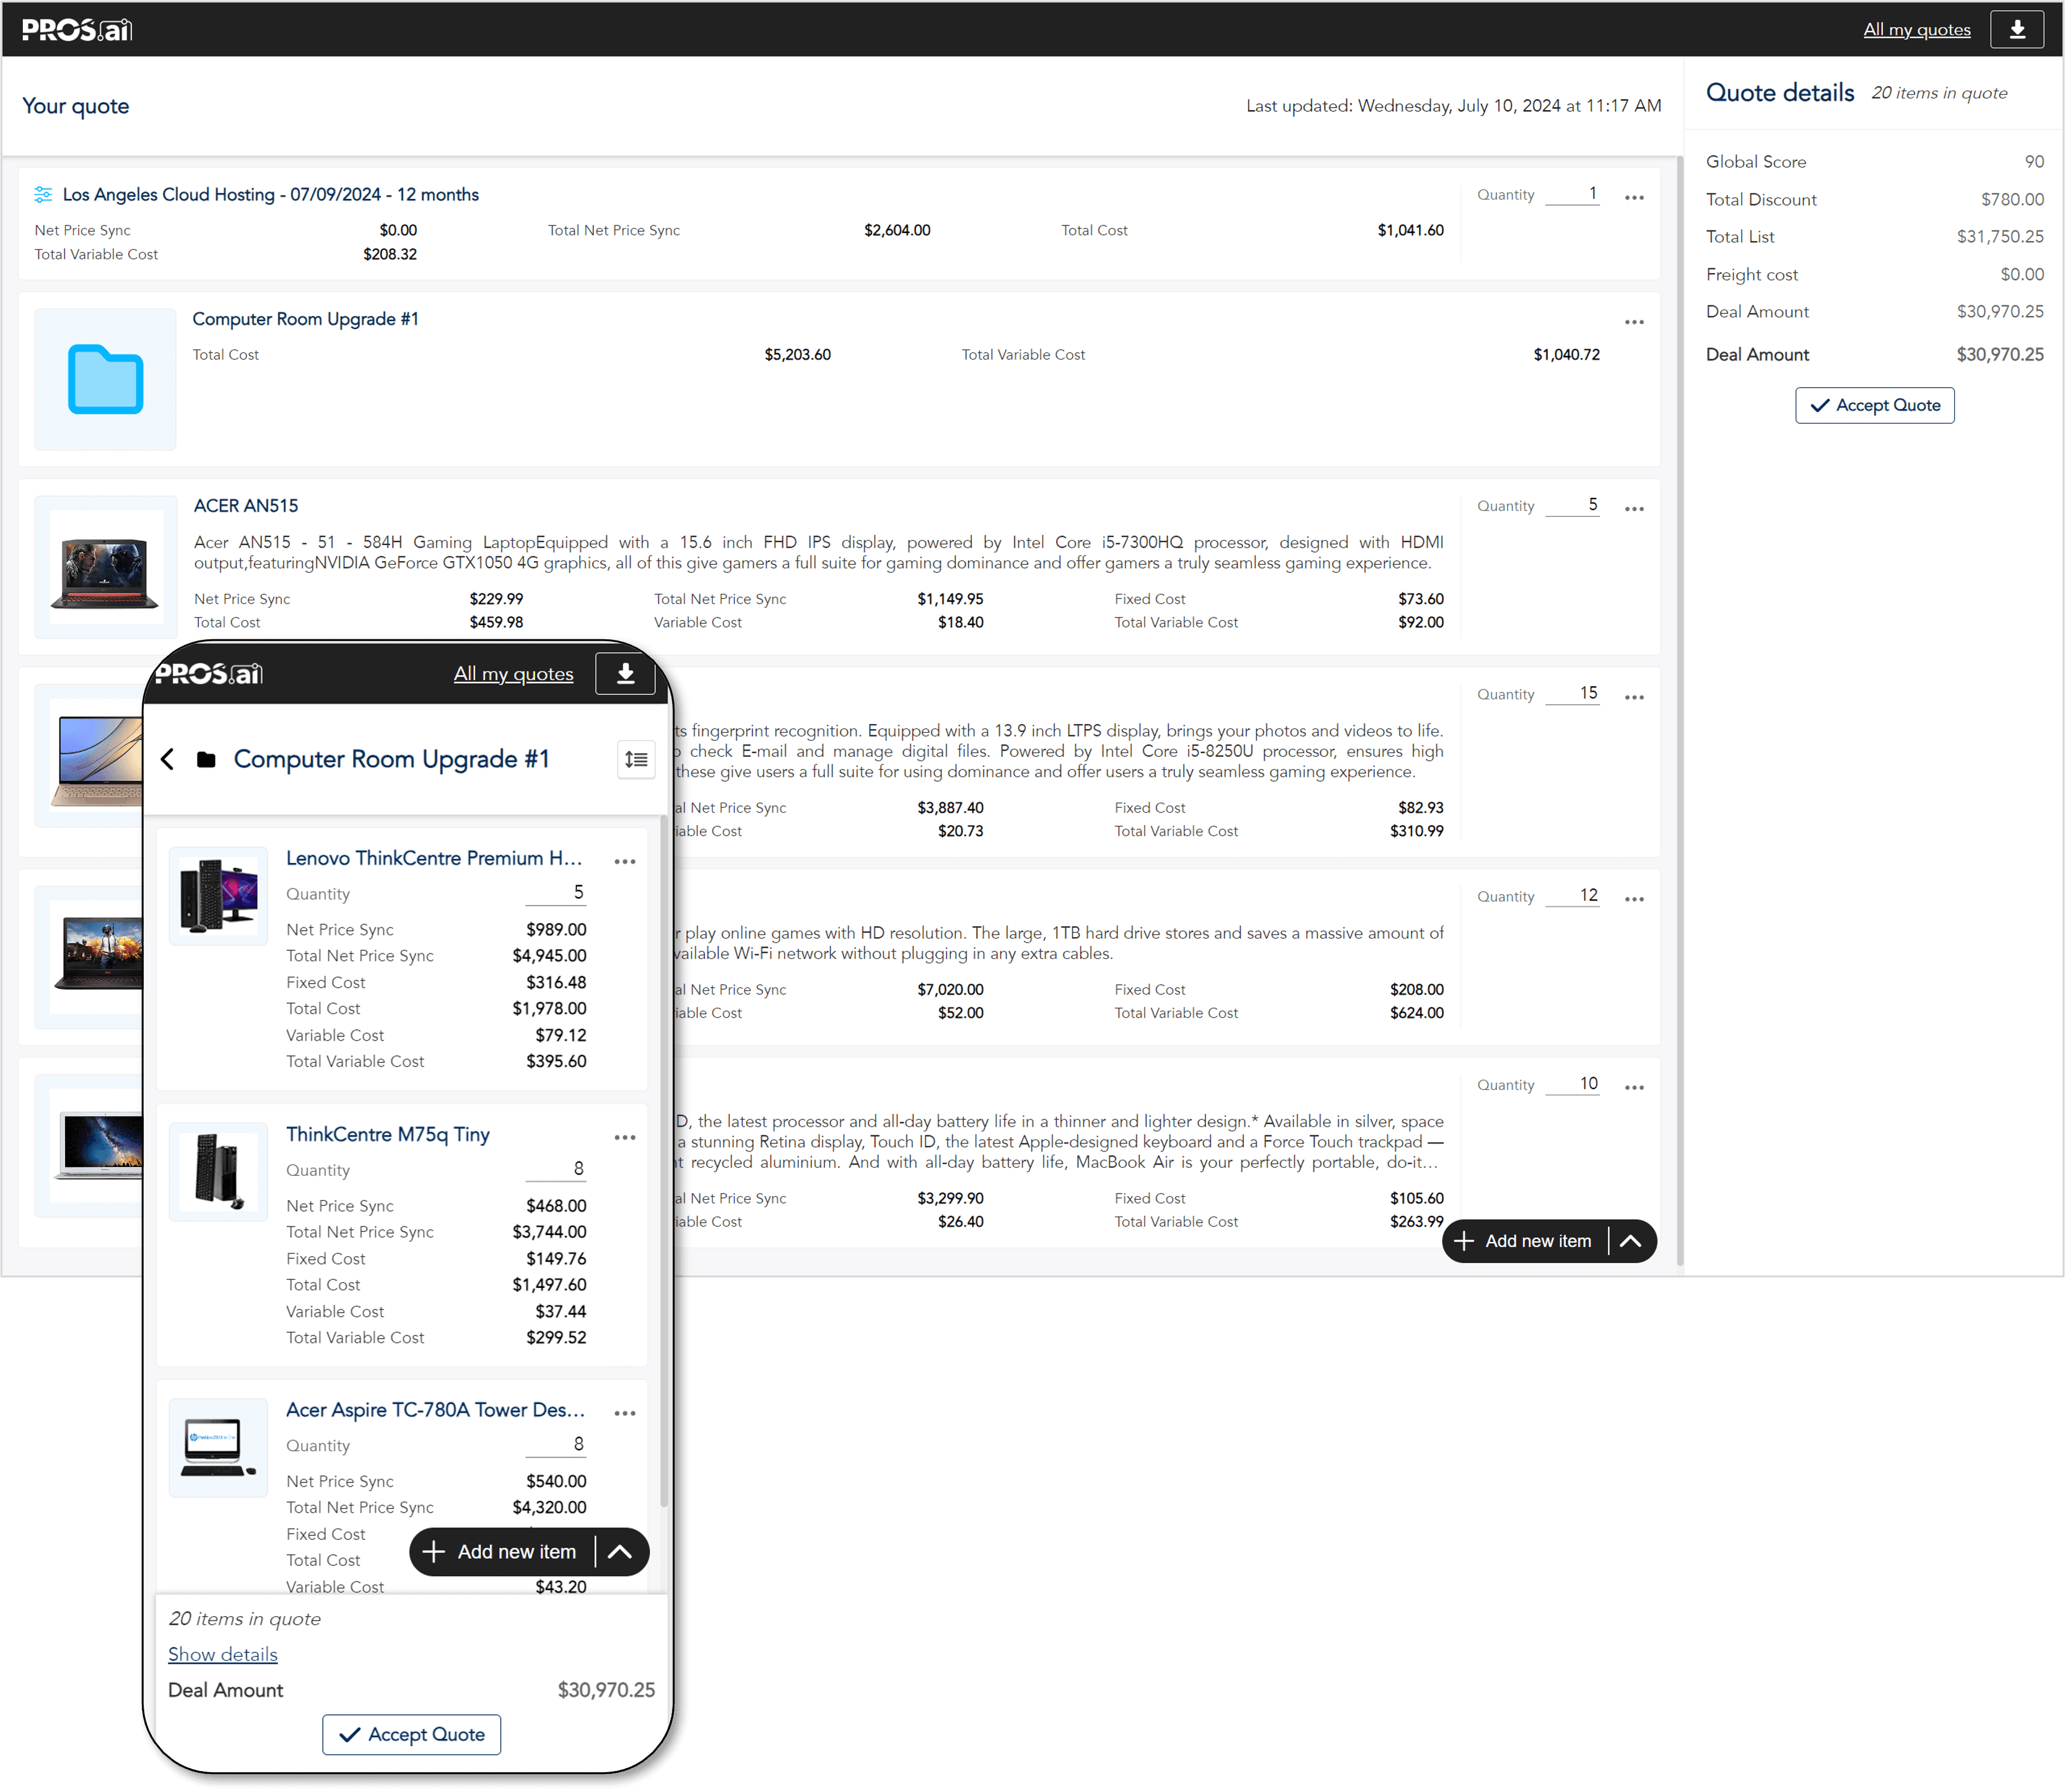Click the Lenovo ThinkCentre desktop thumbnail
The height and width of the screenshot is (1792, 2065).
[x=218, y=896]
